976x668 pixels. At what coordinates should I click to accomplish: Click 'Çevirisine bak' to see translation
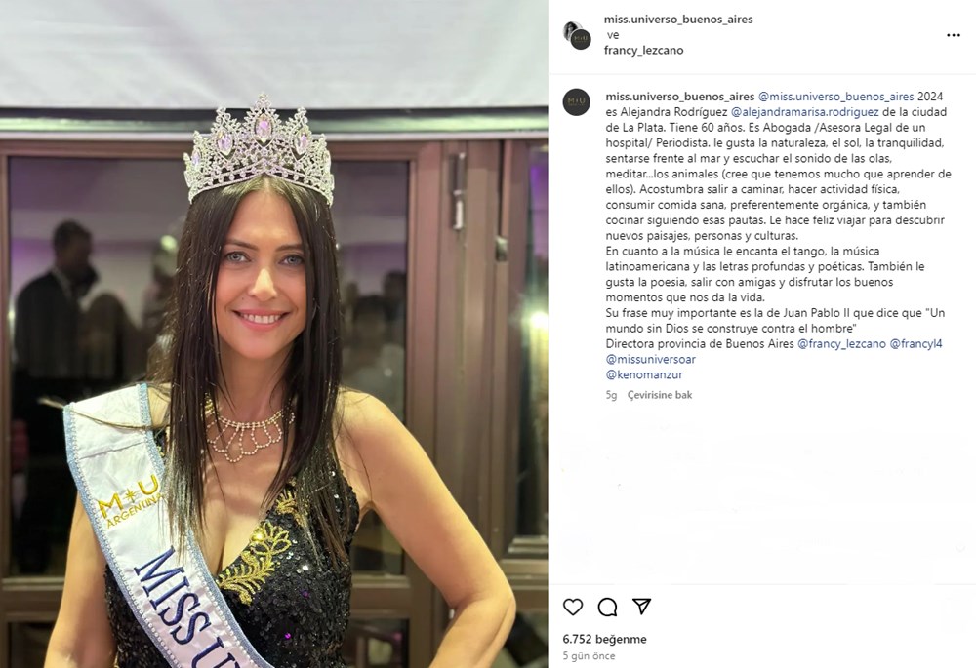tap(660, 395)
